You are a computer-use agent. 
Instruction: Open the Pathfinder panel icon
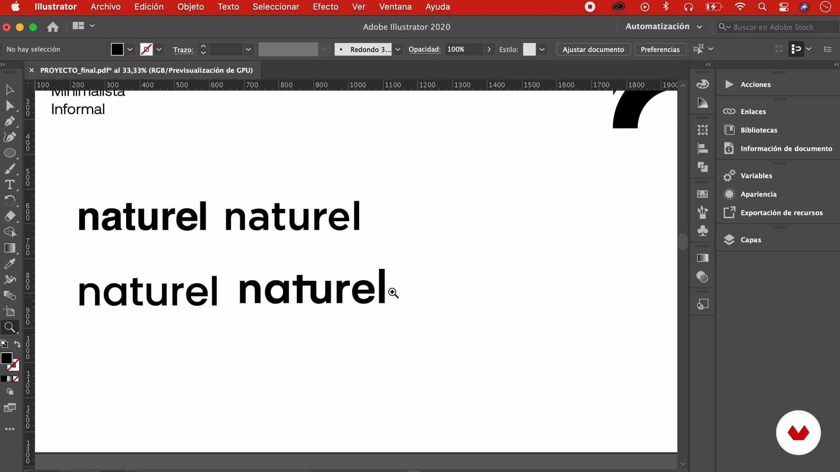pos(703,167)
